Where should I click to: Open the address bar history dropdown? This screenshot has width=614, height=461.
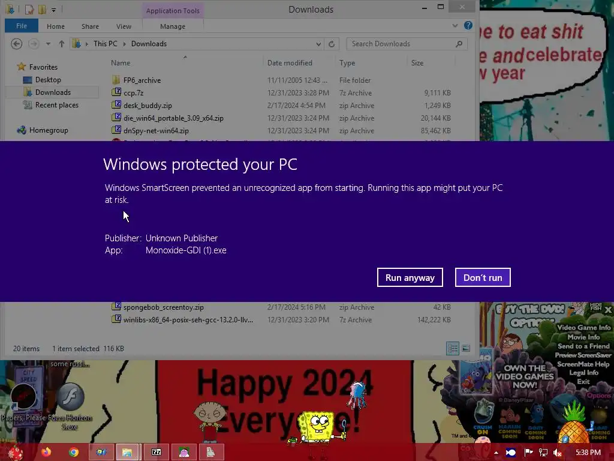(x=318, y=44)
